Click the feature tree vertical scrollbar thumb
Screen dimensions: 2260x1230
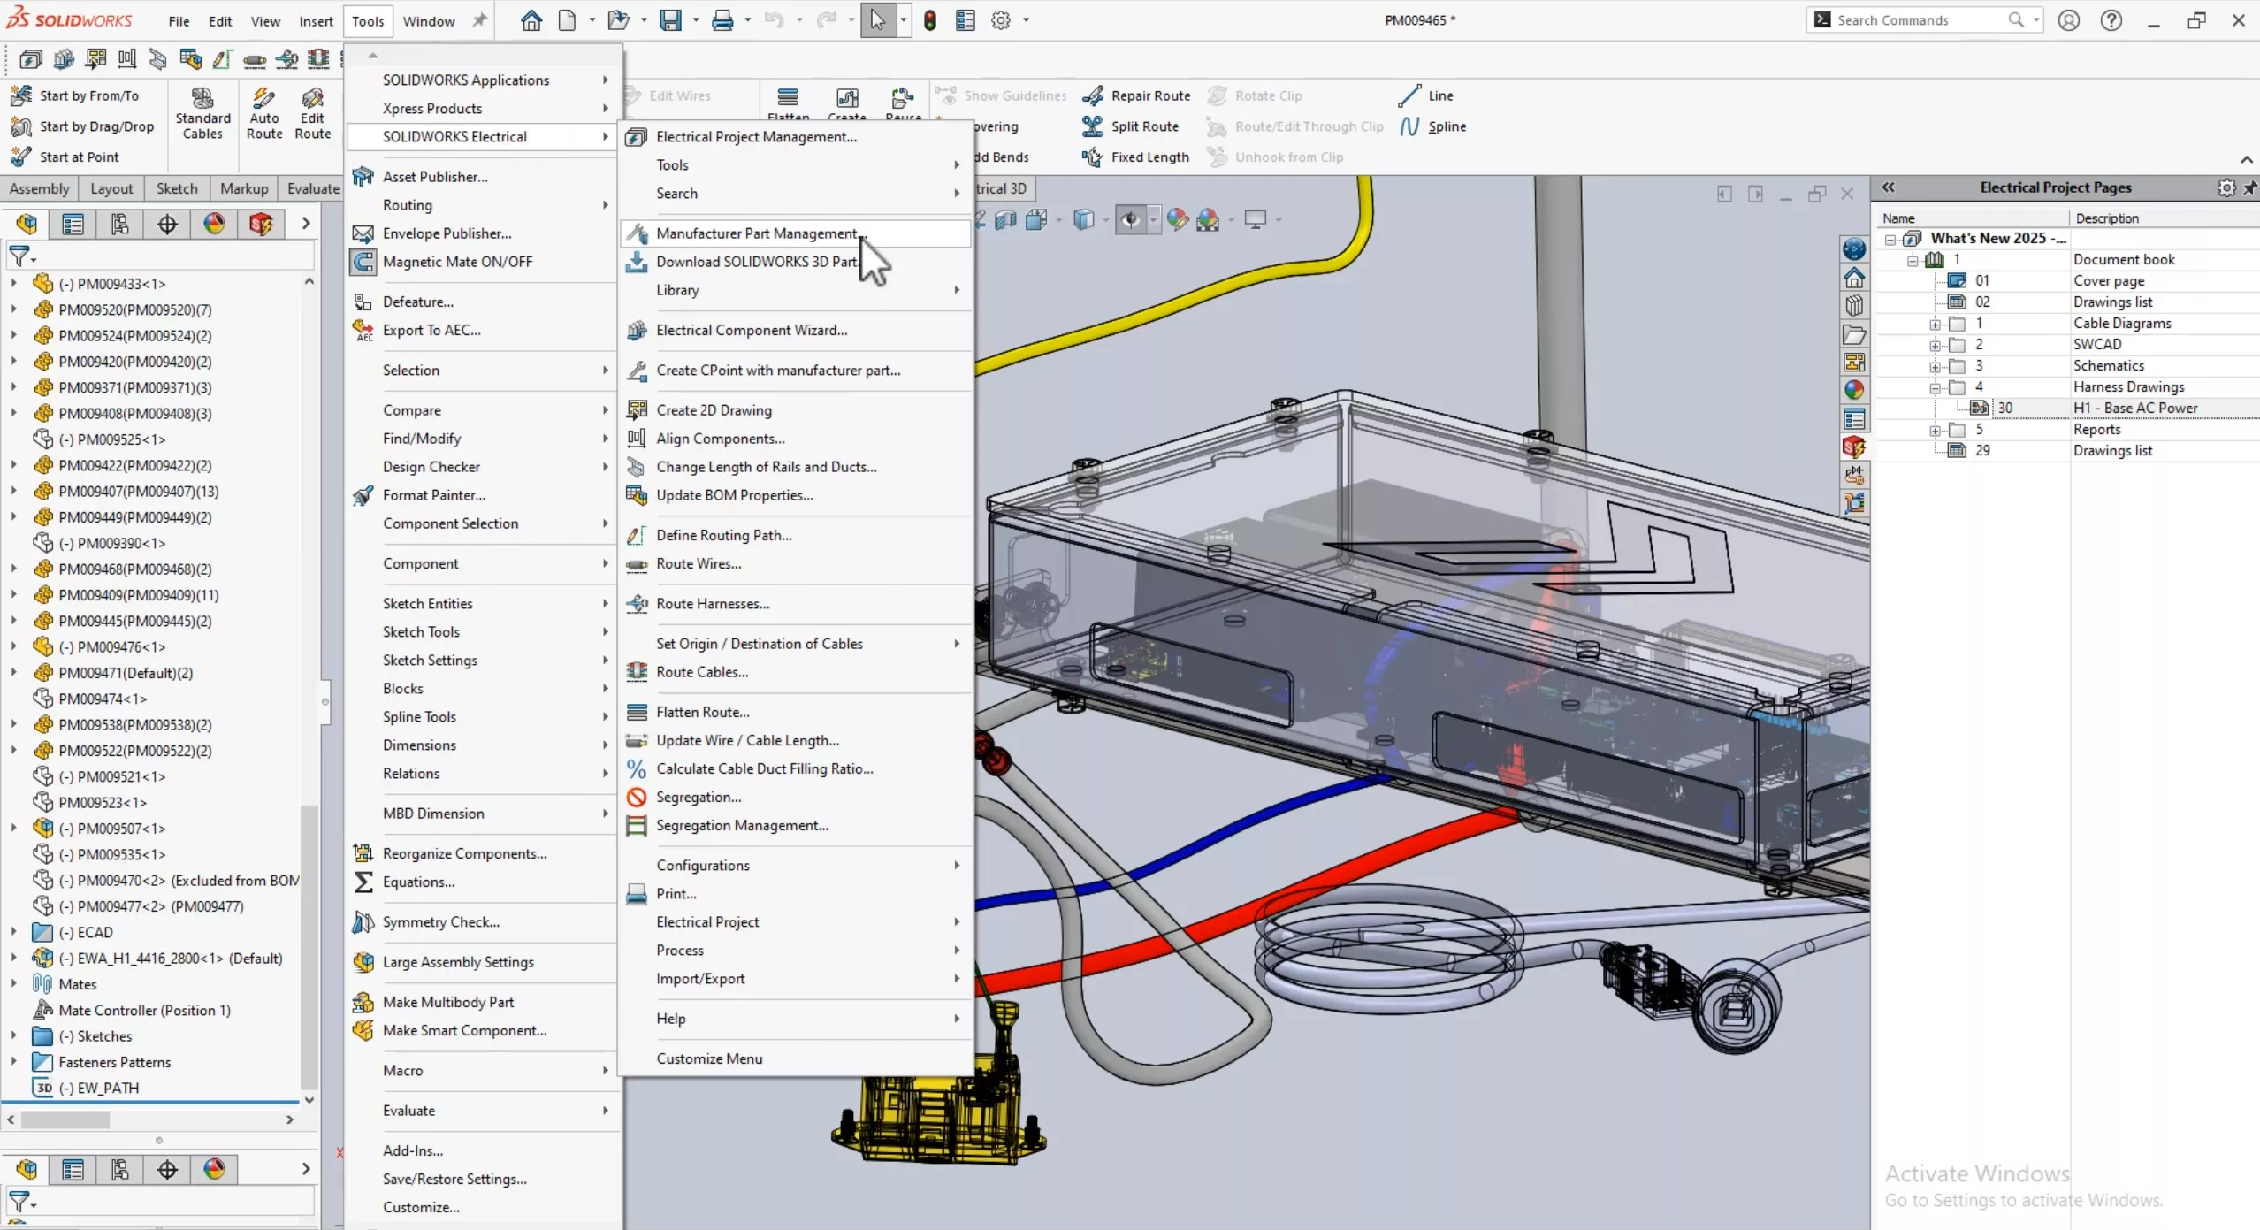click(309, 946)
